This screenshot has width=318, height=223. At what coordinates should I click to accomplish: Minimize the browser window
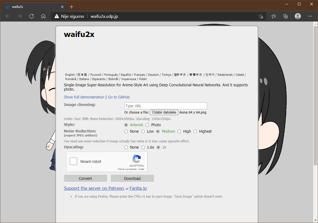point(287,4)
